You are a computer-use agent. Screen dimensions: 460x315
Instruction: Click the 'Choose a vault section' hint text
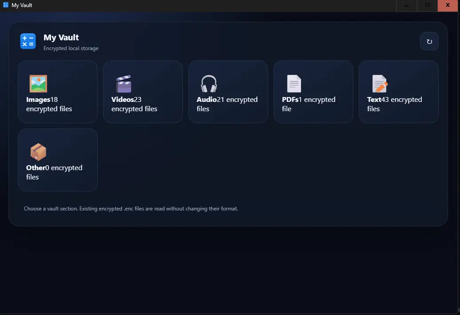[131, 209]
